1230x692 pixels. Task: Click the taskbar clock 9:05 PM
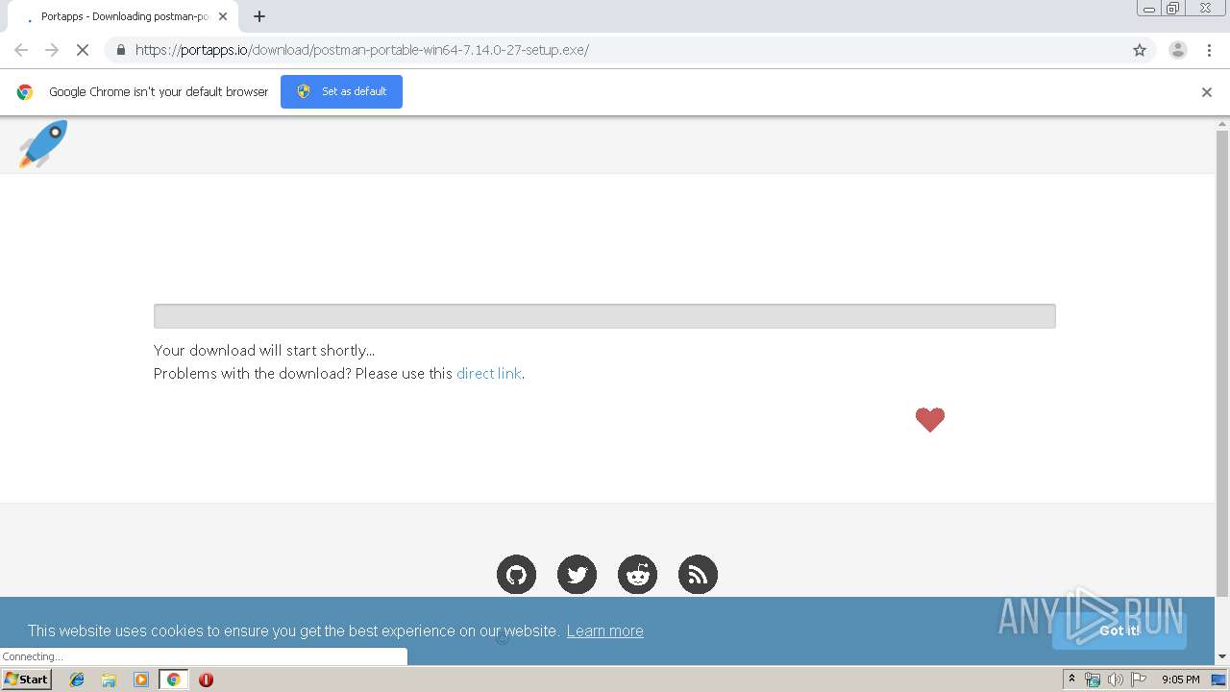point(1180,680)
